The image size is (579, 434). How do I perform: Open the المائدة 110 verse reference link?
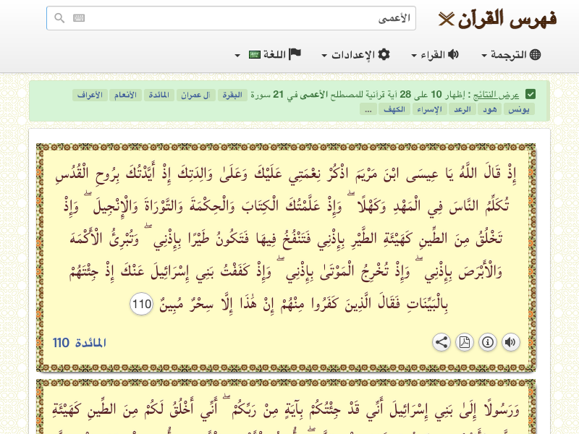pos(80,343)
